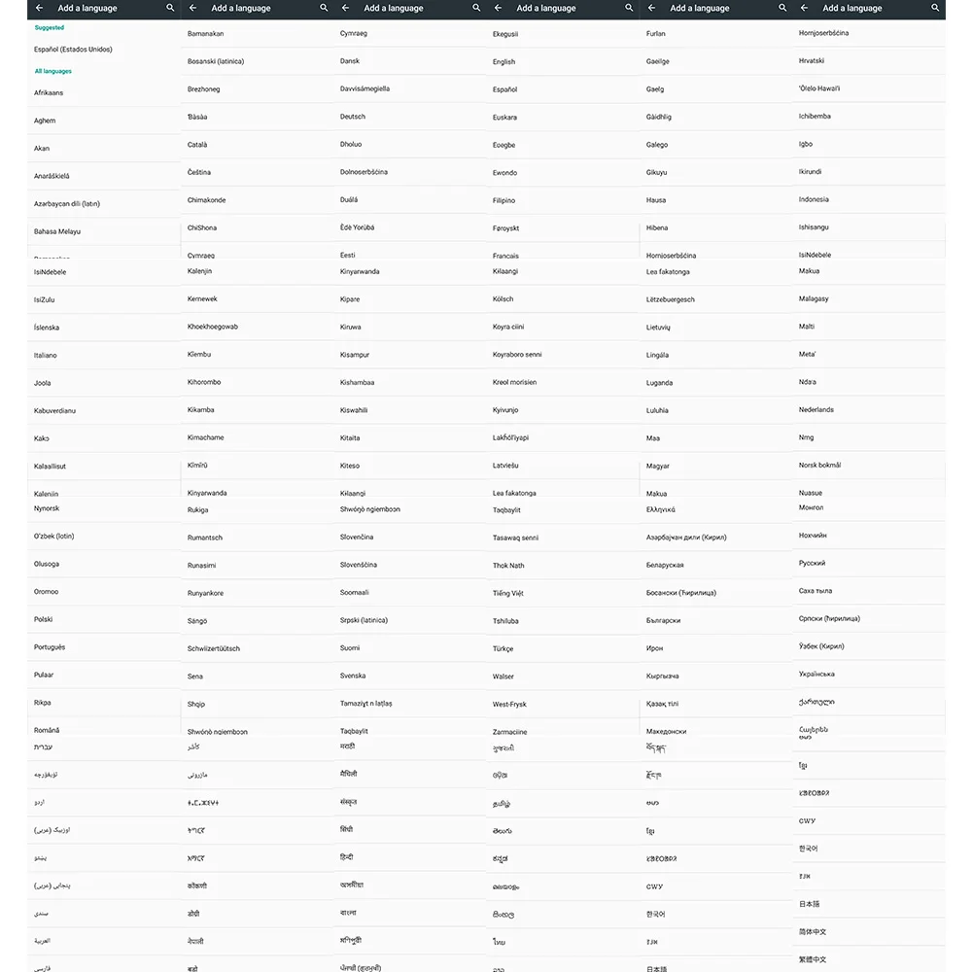Select the Русский language row
972x972 pixels.
pos(869,563)
